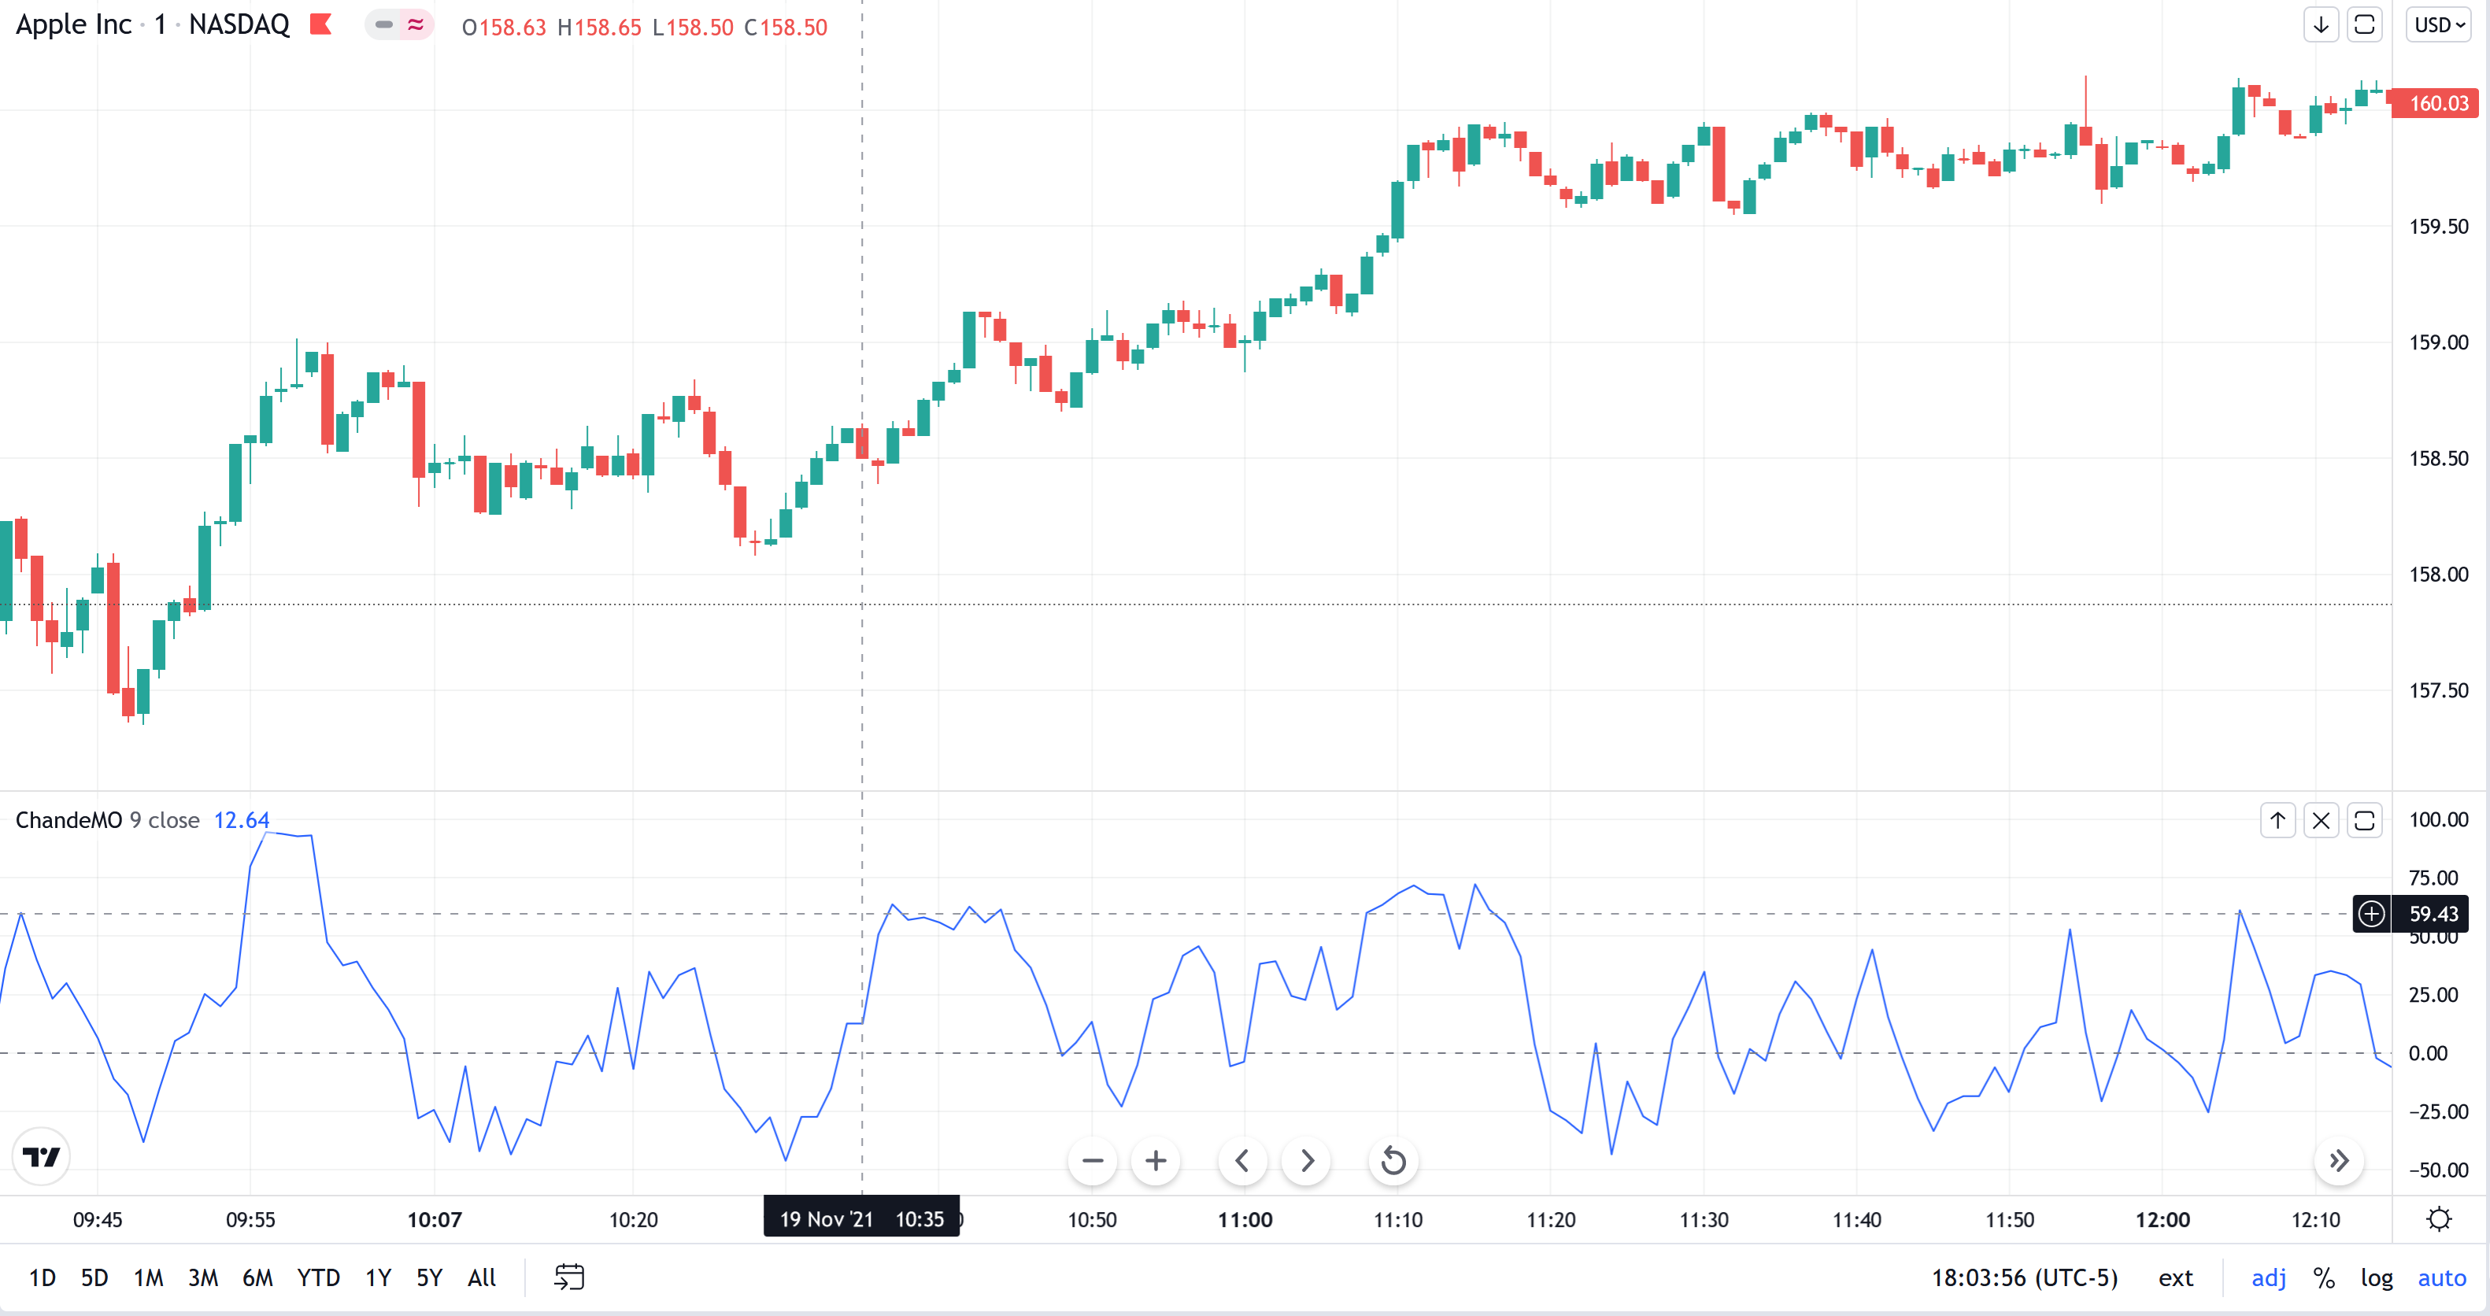2490x1316 pixels.
Task: Select the 5D time range
Action: pyautogui.click(x=94, y=1278)
